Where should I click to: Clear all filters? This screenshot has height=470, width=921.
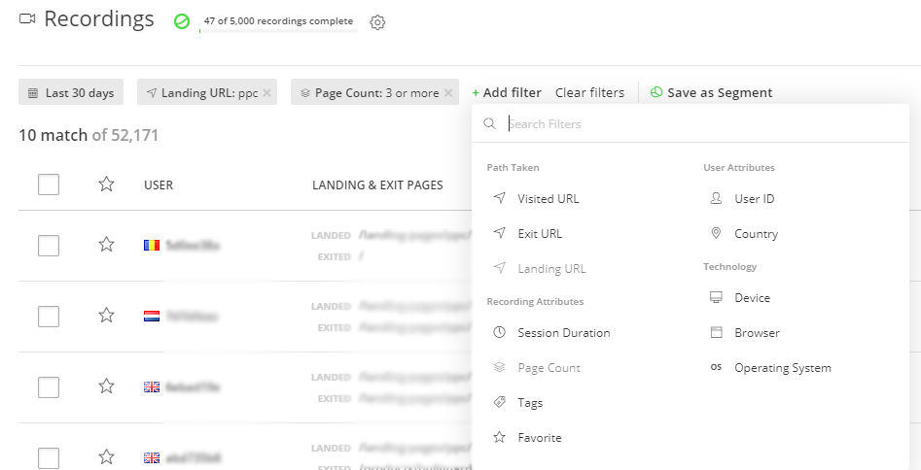pos(589,92)
